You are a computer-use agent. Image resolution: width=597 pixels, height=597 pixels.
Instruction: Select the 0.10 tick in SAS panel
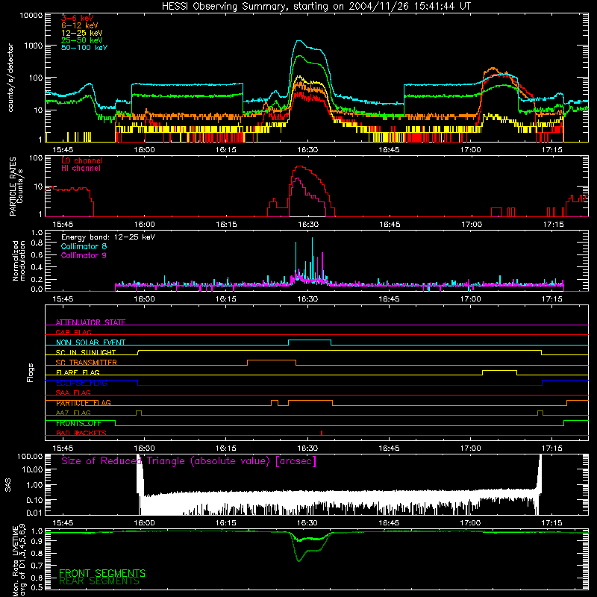[34, 500]
